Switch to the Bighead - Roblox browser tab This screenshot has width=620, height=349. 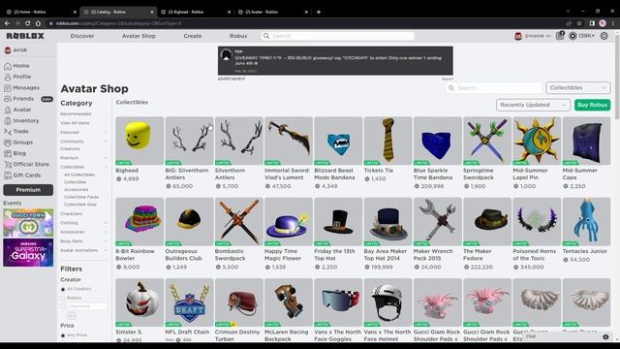(196, 12)
